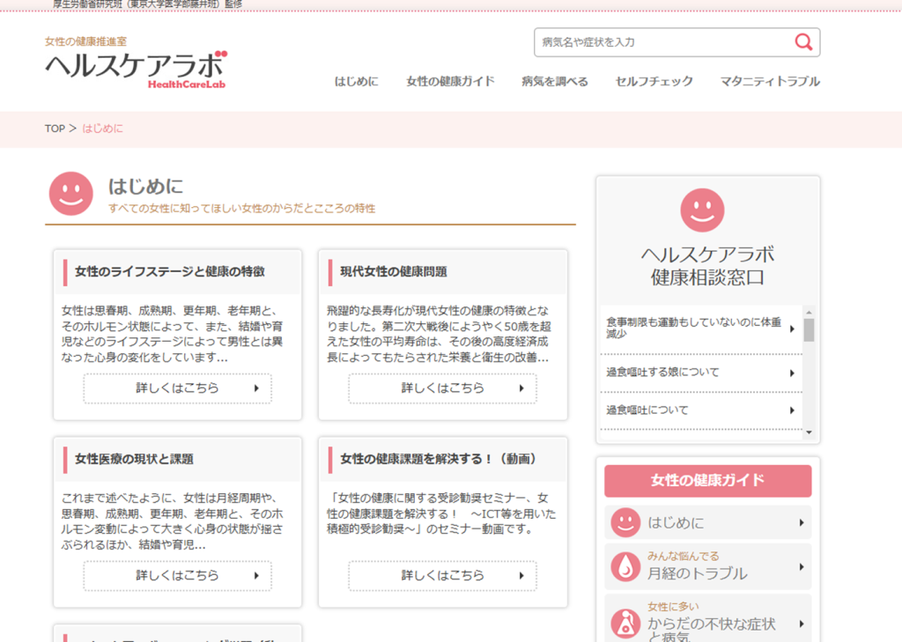The height and width of the screenshot is (642, 902).
Task: Open consultation 食事制限も運動もしていないのに体重減少
Action: click(700, 328)
